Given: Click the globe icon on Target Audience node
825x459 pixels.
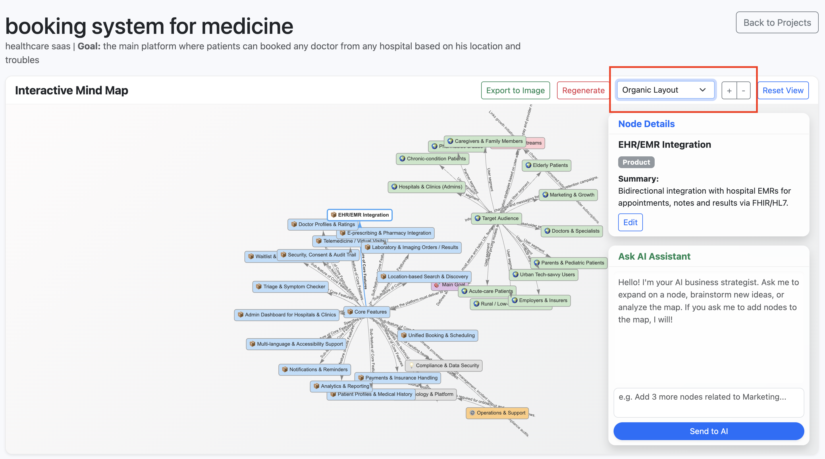Looking at the screenshot, I should coord(477,218).
